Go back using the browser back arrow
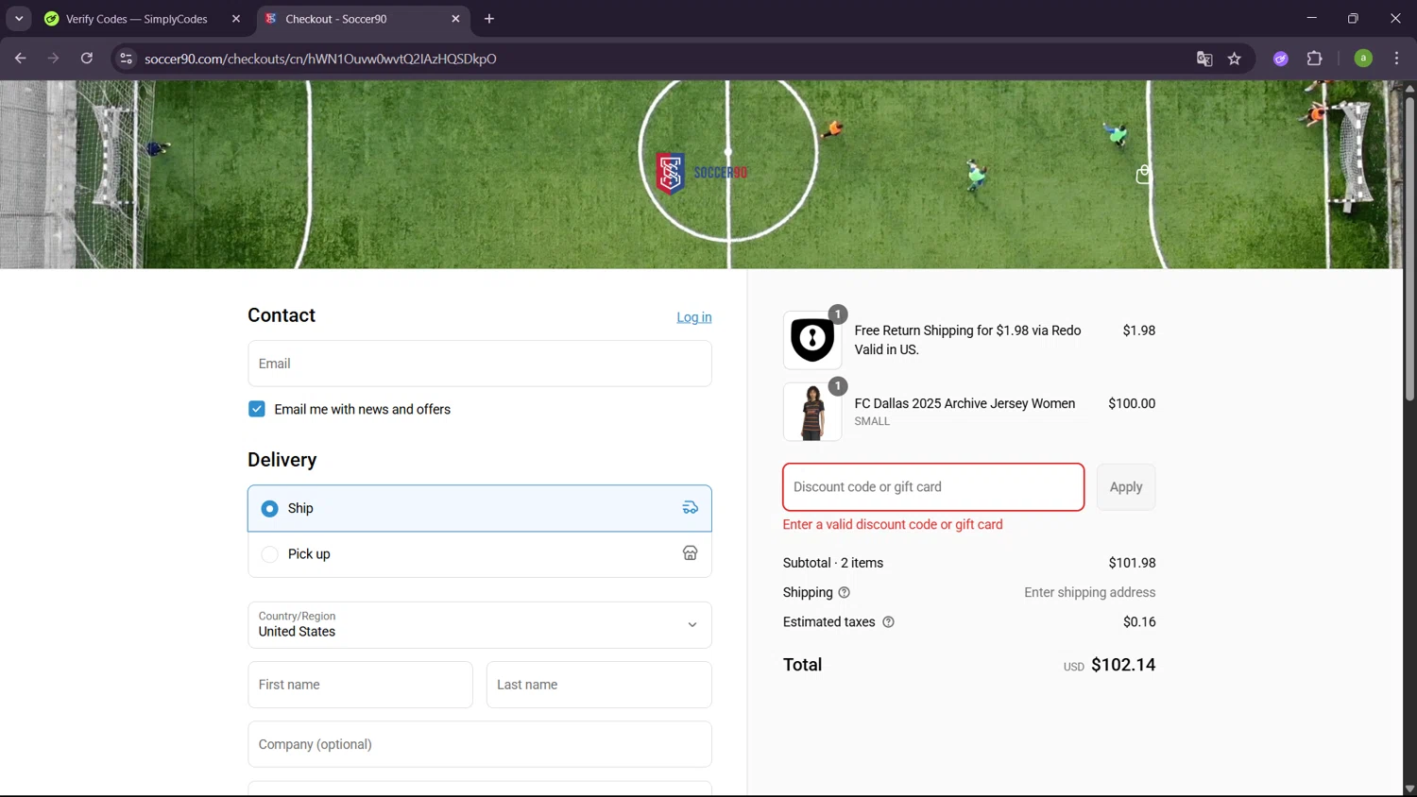1417x797 pixels. pyautogui.click(x=21, y=59)
